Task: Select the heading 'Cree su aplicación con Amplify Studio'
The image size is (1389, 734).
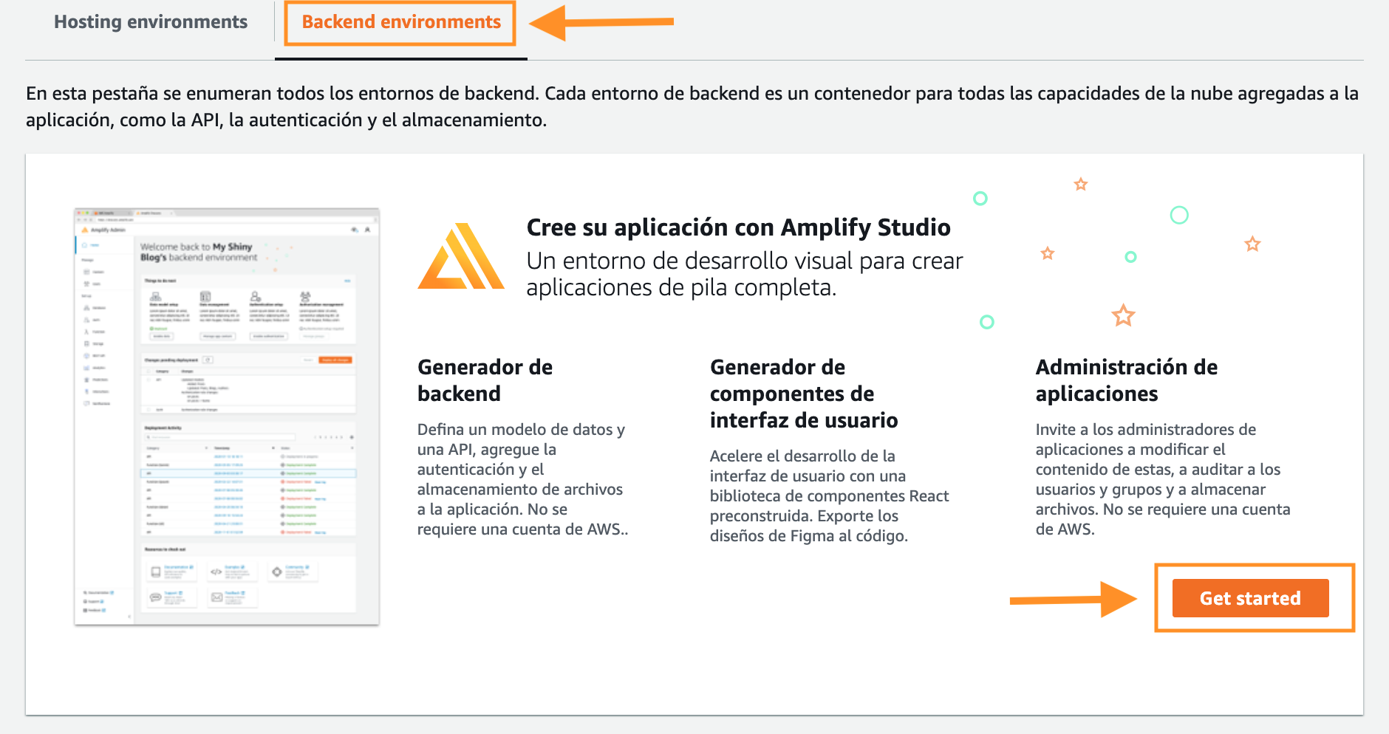Action: pyautogui.click(x=738, y=227)
